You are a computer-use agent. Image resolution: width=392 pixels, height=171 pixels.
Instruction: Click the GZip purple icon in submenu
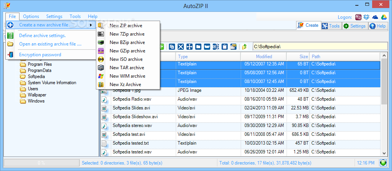(x=101, y=51)
